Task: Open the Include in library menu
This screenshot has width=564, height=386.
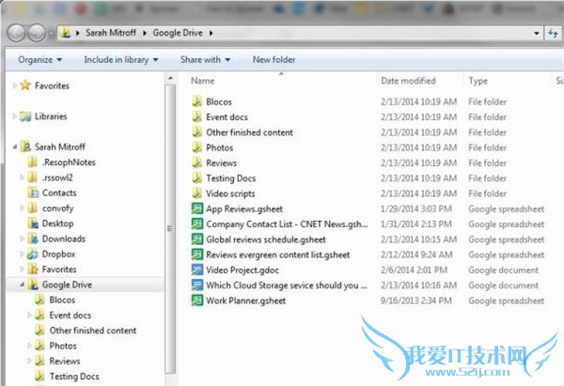Action: (121, 60)
